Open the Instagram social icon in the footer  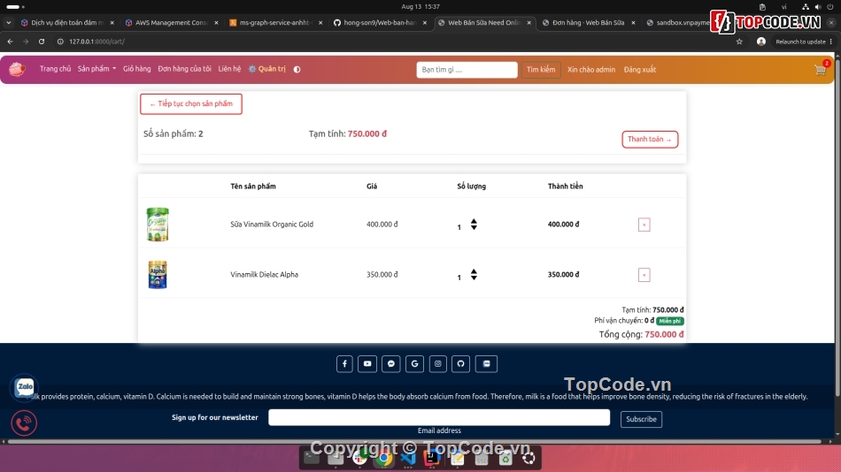437,364
